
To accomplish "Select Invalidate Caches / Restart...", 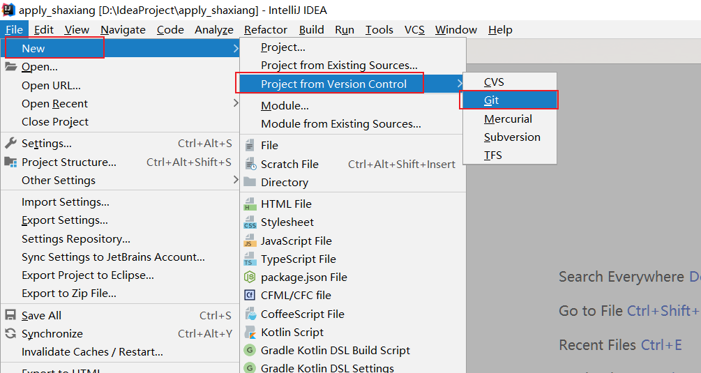I will (x=120, y=351).
